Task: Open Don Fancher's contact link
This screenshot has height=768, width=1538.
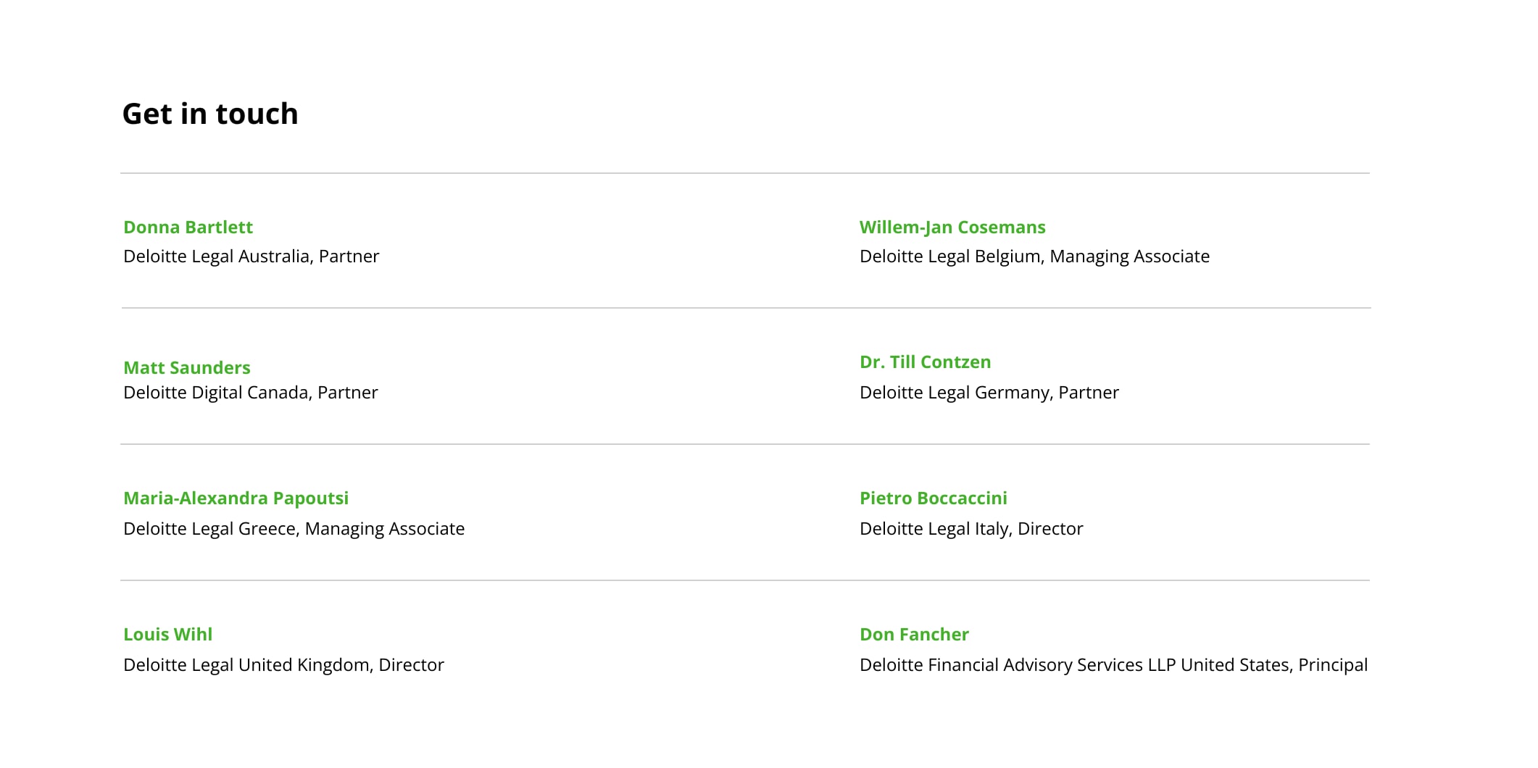Action: (x=913, y=635)
